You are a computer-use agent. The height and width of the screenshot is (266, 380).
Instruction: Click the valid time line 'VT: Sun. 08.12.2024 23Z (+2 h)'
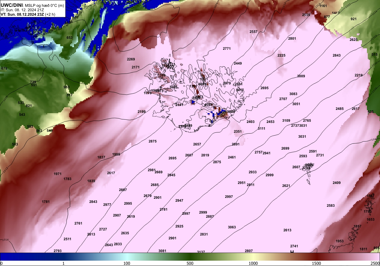coord(28,14)
